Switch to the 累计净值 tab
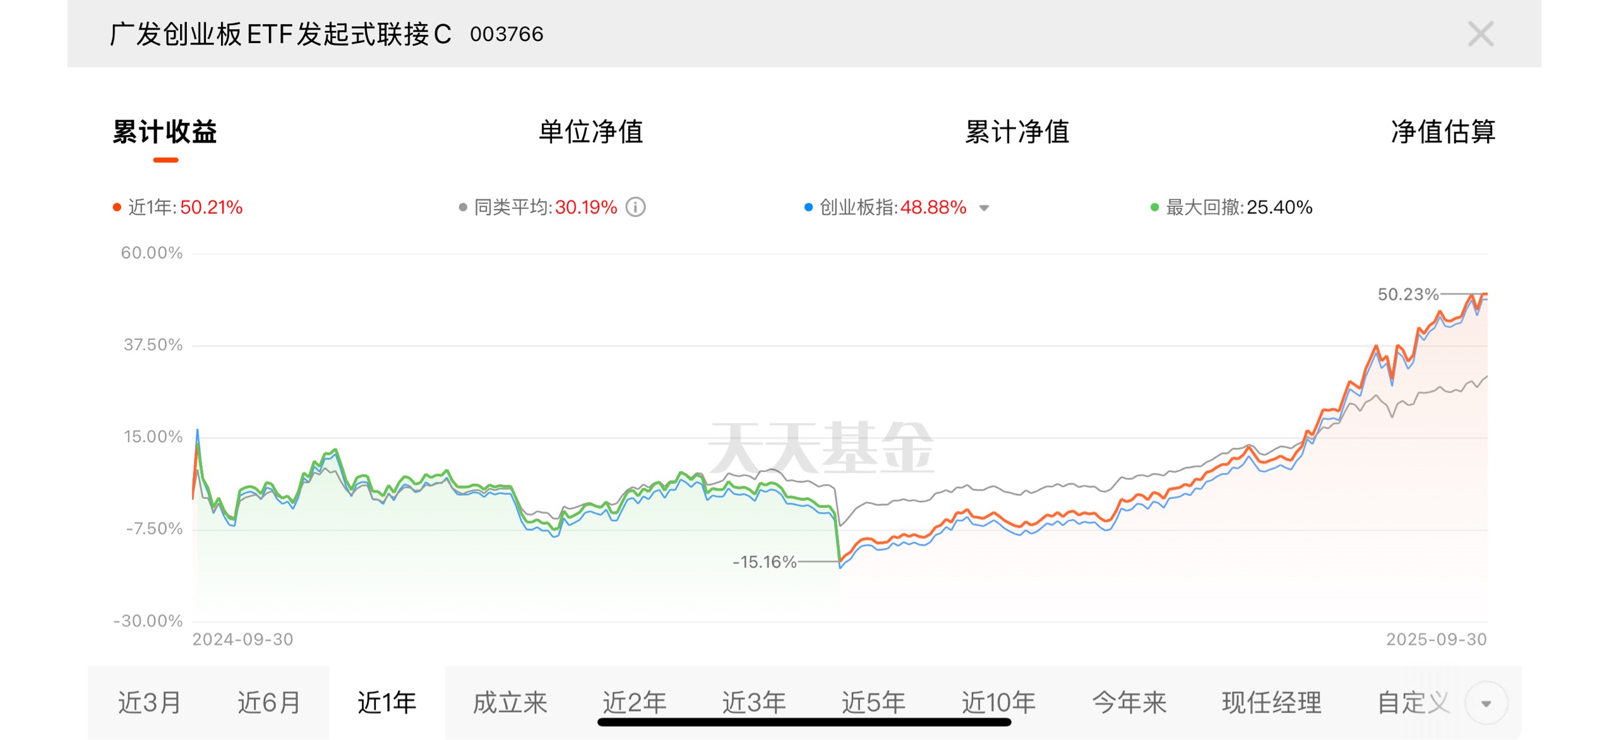1609x740 pixels. [1017, 132]
